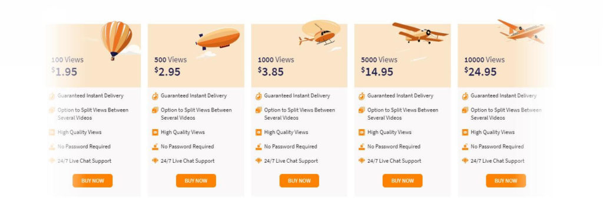Select the 1000 Views plan title

pyautogui.click(x=276, y=60)
